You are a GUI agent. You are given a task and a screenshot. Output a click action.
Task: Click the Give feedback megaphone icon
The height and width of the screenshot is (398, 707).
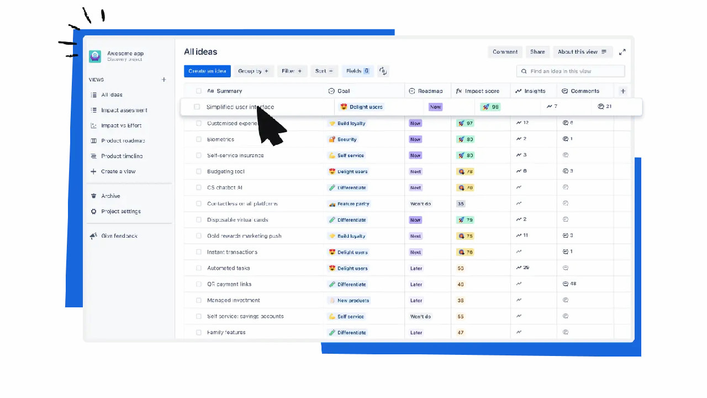tap(93, 235)
